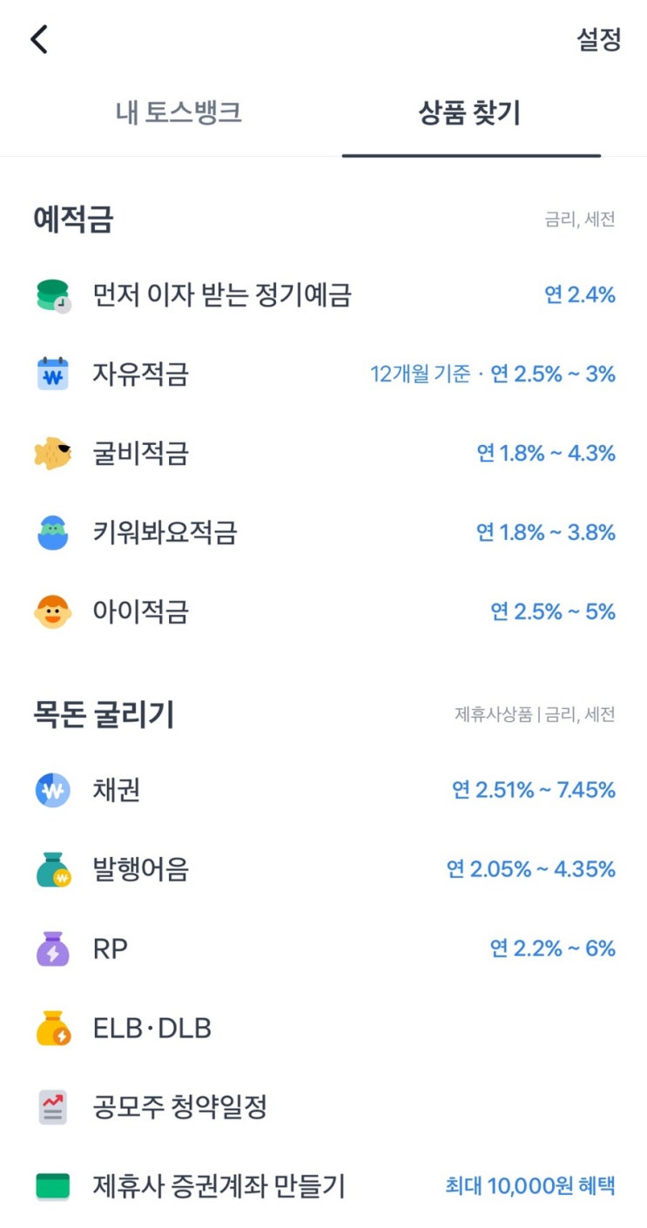Tap the 채권 blue won icon
This screenshot has width=647, height=1228.
53,791
